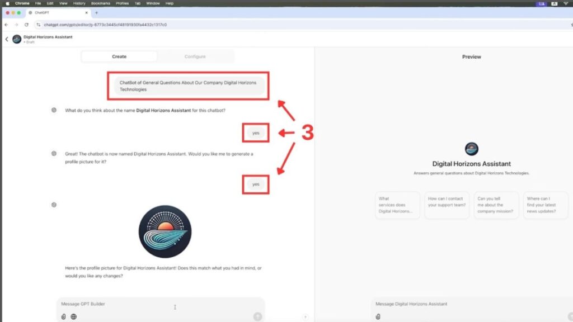Click the send arrow in GPT Builder

pyautogui.click(x=257, y=316)
